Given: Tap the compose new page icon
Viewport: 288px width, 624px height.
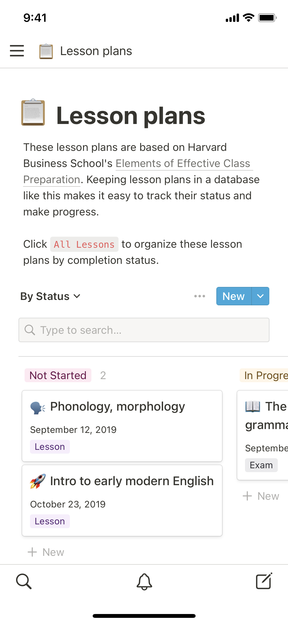Looking at the screenshot, I should (x=264, y=581).
